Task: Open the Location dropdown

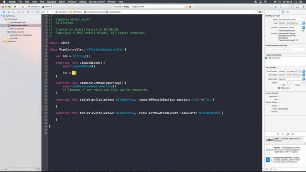Action: click(291, 28)
